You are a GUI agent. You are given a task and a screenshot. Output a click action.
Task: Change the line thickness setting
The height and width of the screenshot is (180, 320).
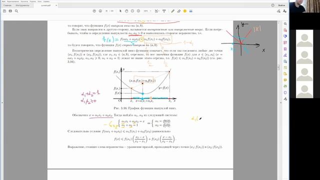(191, 11)
